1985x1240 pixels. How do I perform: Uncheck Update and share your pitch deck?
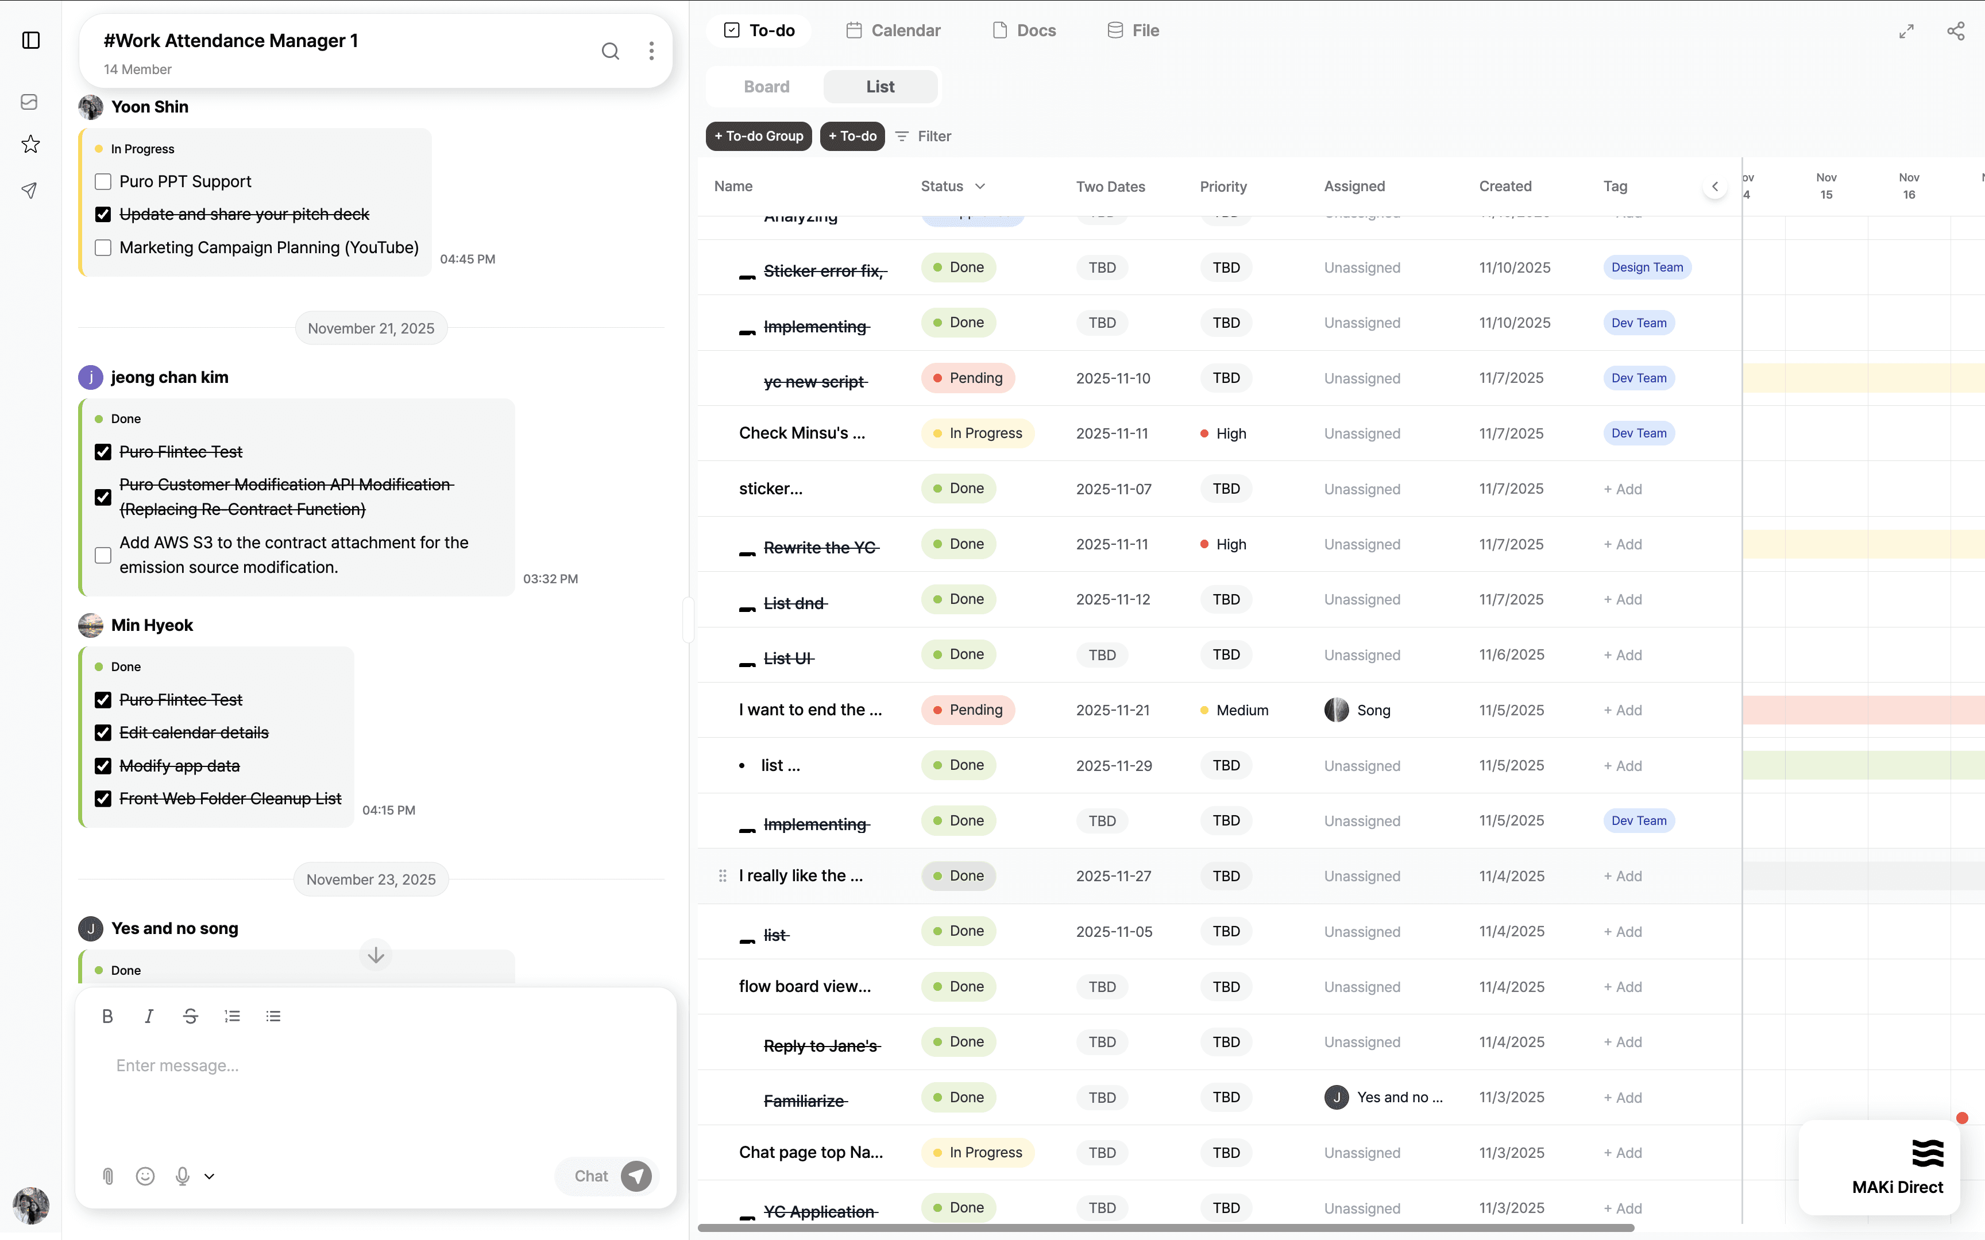pyautogui.click(x=103, y=214)
